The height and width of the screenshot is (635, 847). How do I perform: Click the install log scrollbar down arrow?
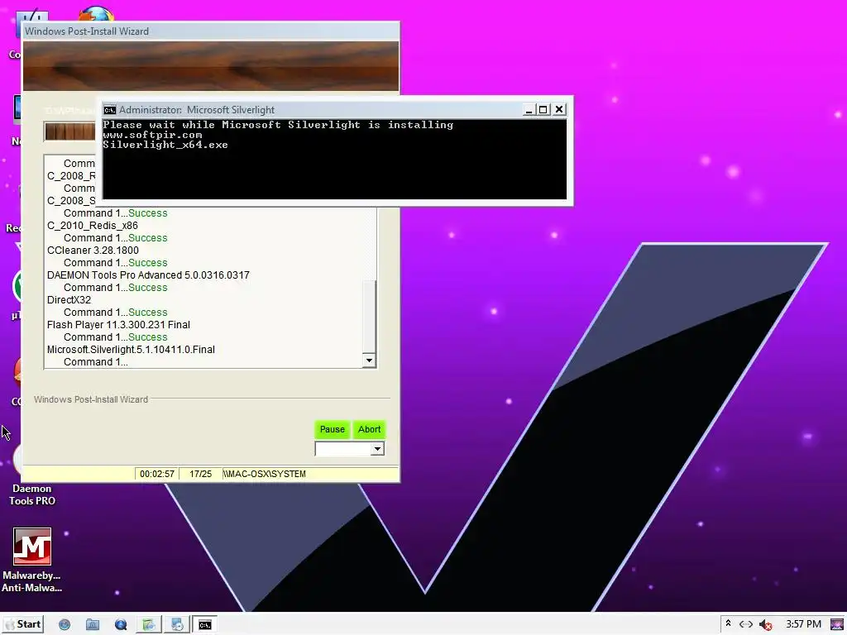point(369,360)
